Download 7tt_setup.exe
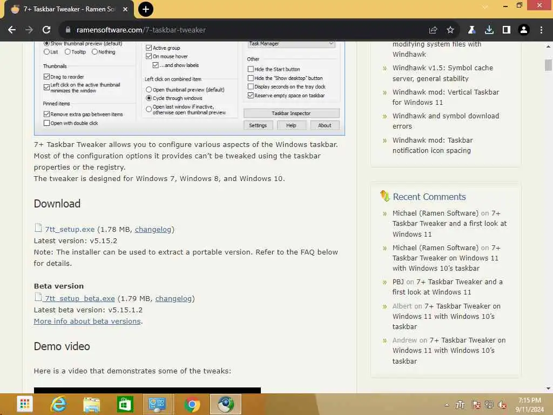Image resolution: width=553 pixels, height=415 pixels. (x=70, y=229)
